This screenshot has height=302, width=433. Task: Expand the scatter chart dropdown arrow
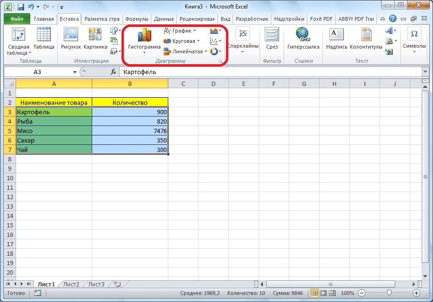click(220, 41)
